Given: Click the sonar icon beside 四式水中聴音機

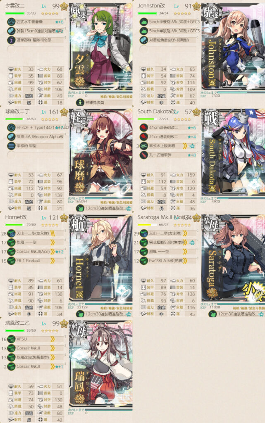Looking at the screenshot, I should 11,22.
